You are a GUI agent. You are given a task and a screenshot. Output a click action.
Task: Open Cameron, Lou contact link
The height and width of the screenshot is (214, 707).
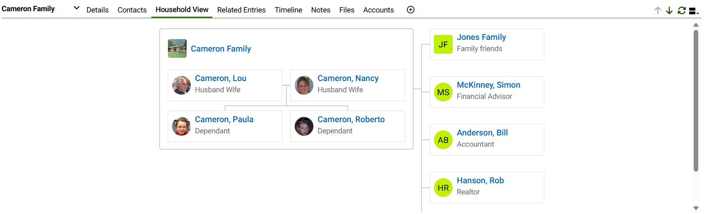(221, 78)
